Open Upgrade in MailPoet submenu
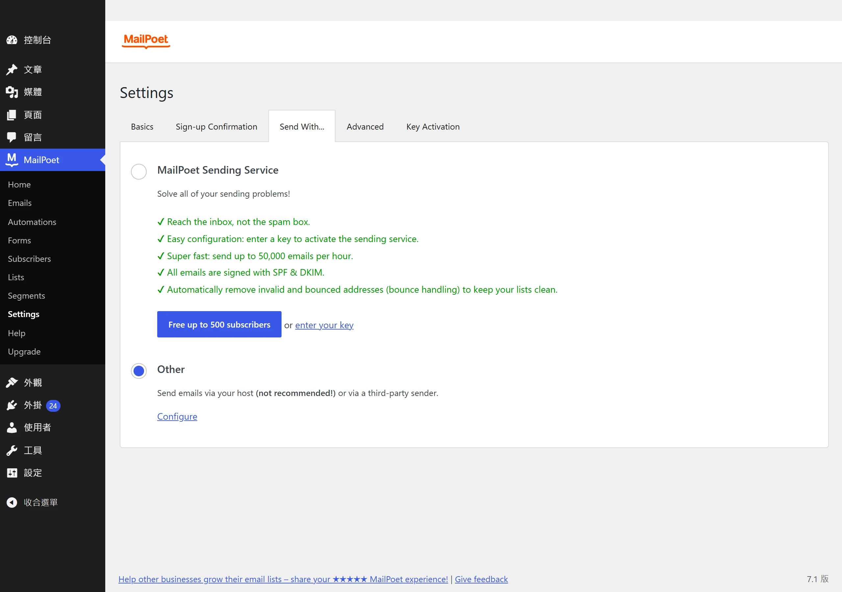842x592 pixels. 24,351
